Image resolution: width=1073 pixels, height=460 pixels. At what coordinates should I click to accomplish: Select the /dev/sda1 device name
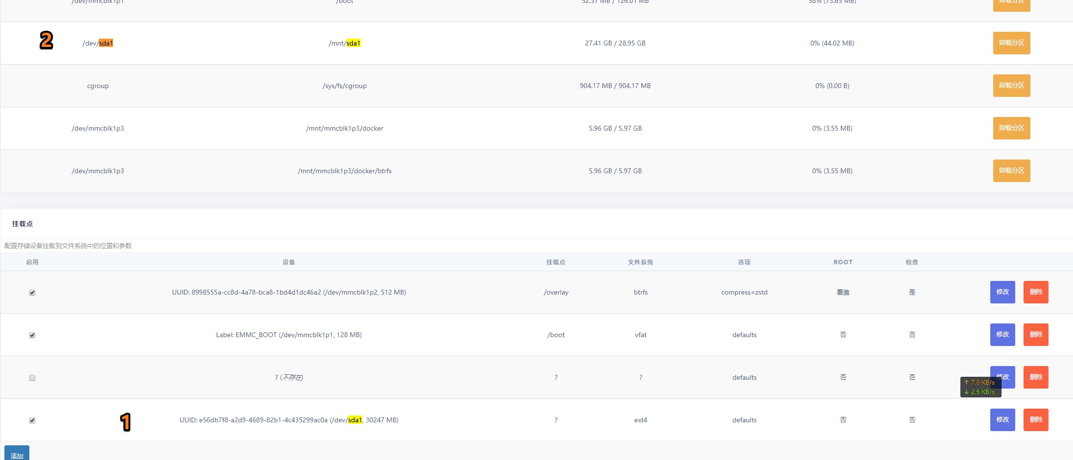point(98,43)
